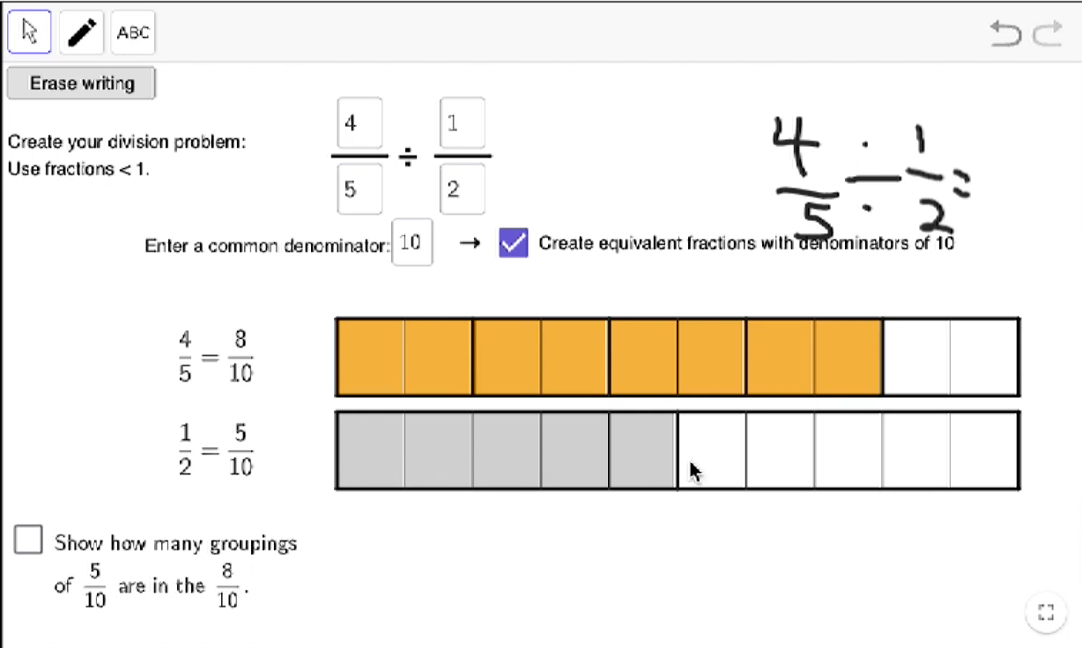Click the last white cell of orange bar
Viewport: 1082px width, 648px height.
tap(984, 357)
